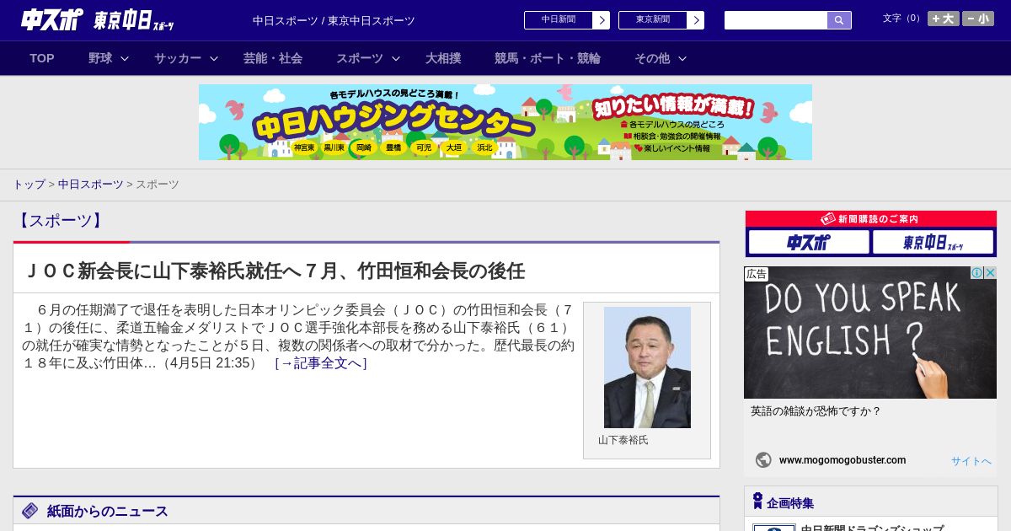Click the 紙面からのニュース section icon
This screenshot has height=531, width=1011.
pos(30,511)
